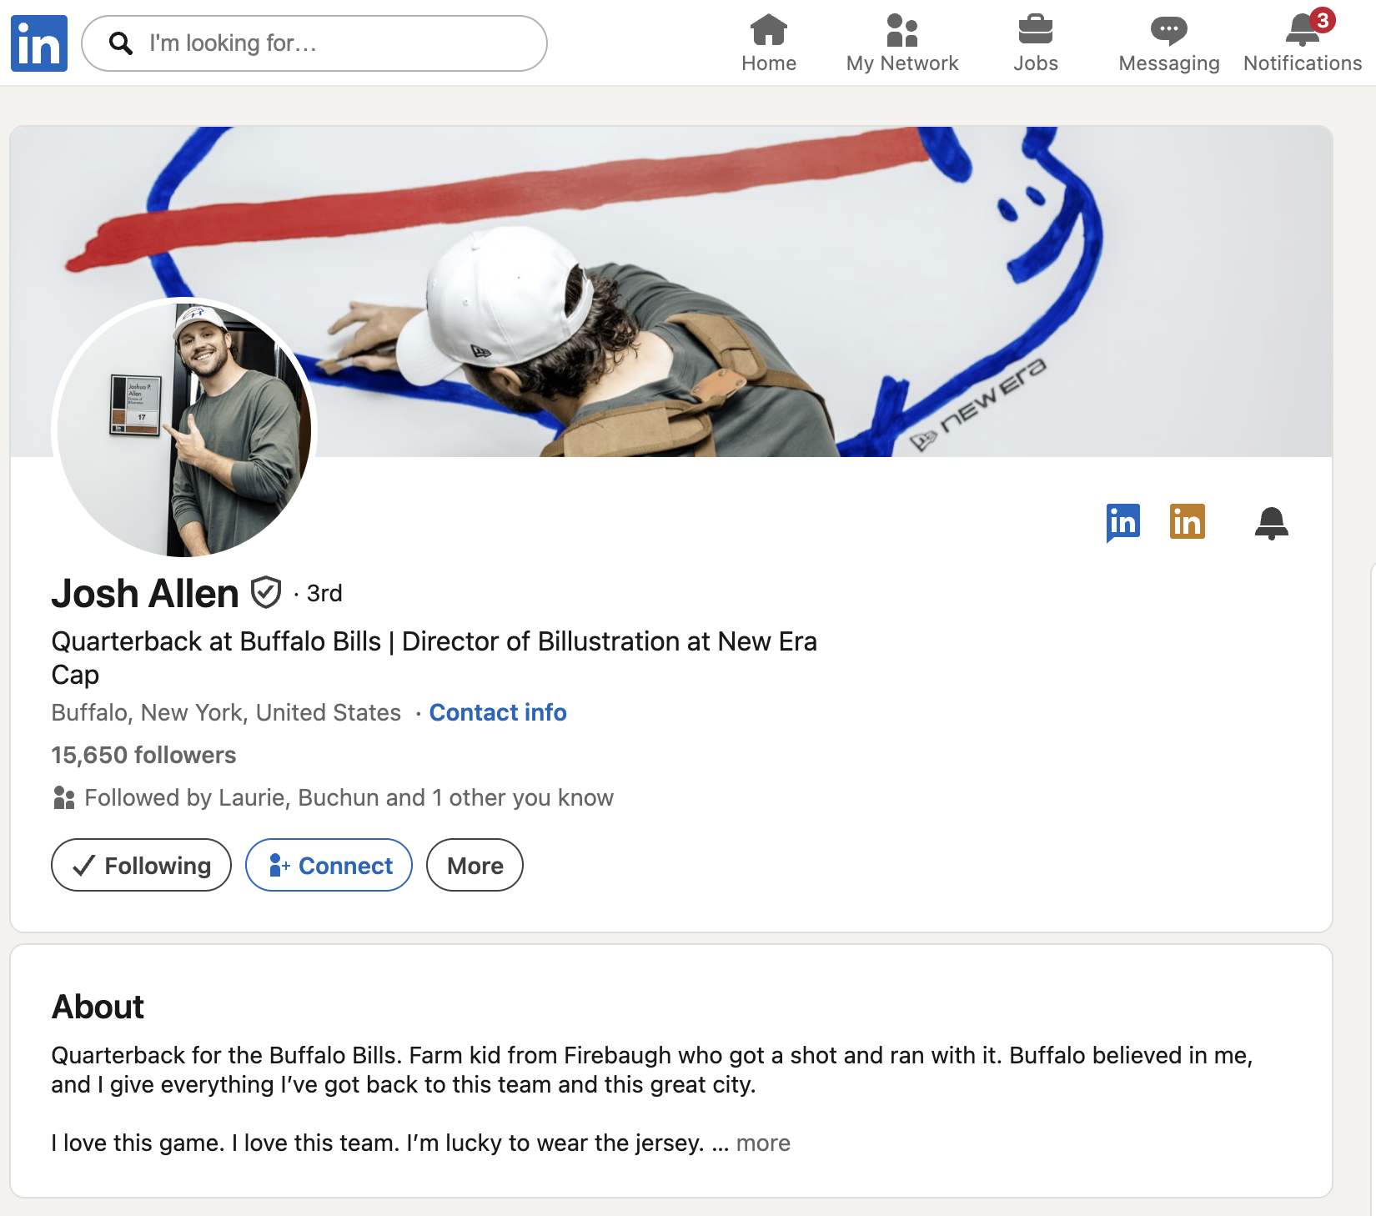Click the LinkedIn logo in the top-left

pyautogui.click(x=39, y=43)
